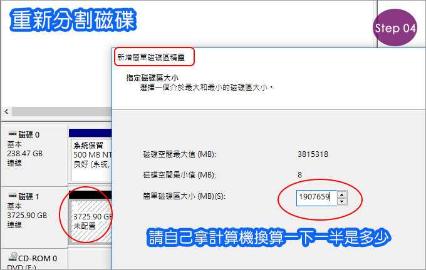Decrease partition size with down spinner arrow
This screenshot has height=270, width=426.
click(342, 202)
